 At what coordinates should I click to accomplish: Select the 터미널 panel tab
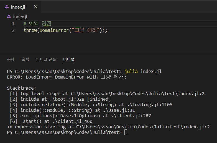point(68,59)
